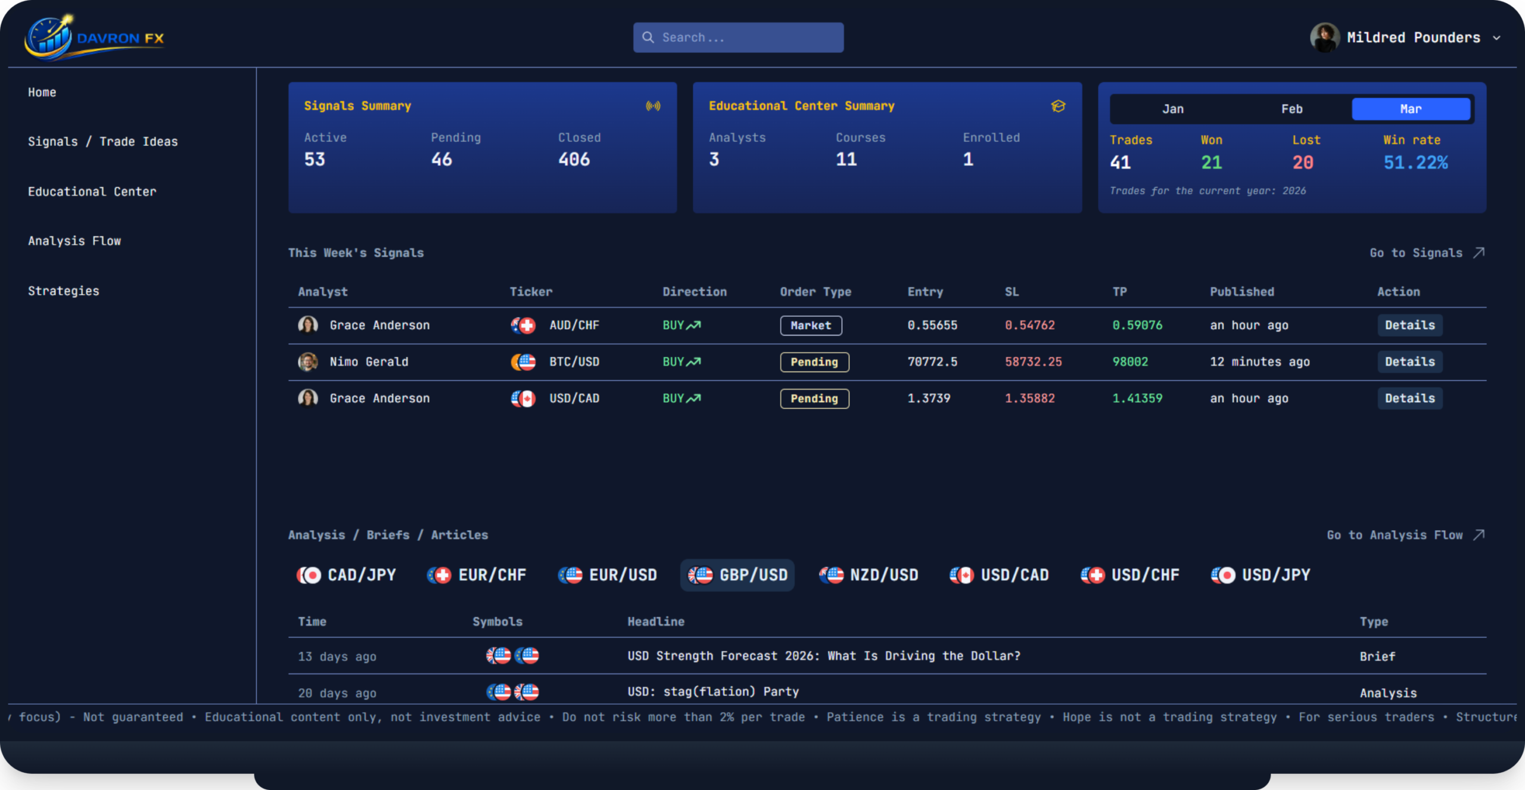This screenshot has height=790, width=1525.
Task: Expand the Mildred Pounders account menu
Action: point(1406,37)
